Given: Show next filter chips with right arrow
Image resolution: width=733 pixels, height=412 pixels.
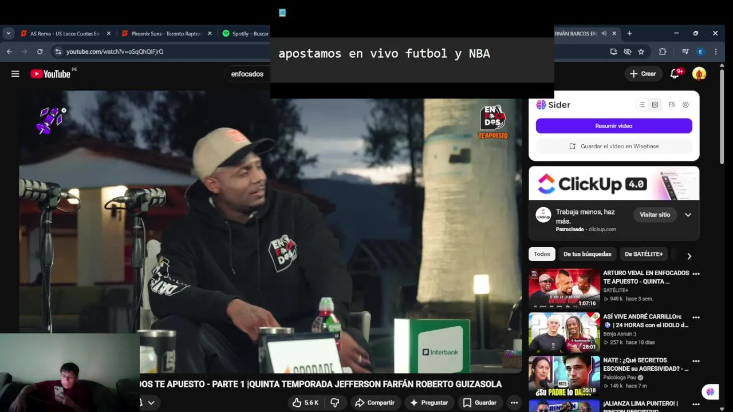Looking at the screenshot, I should pyautogui.click(x=689, y=256).
